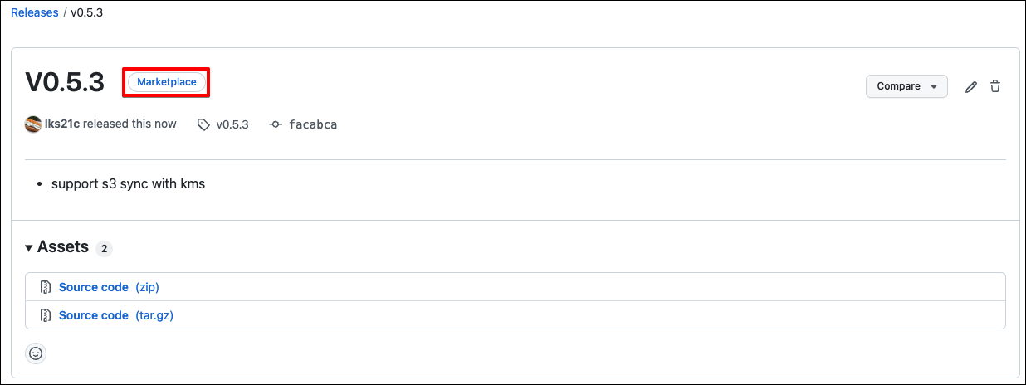The width and height of the screenshot is (1026, 385).
Task: Open the Compare dropdown
Action: click(906, 86)
